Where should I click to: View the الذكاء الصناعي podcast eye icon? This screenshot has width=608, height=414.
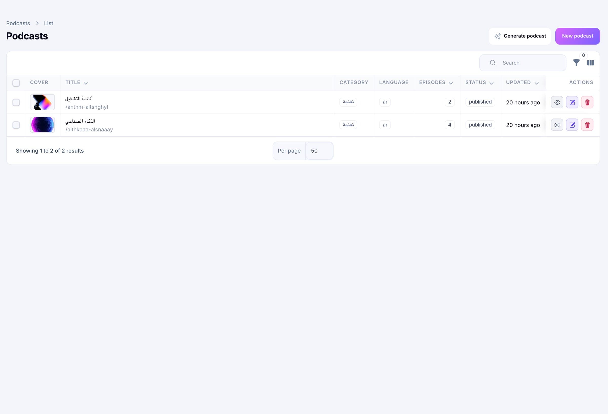[x=557, y=125]
